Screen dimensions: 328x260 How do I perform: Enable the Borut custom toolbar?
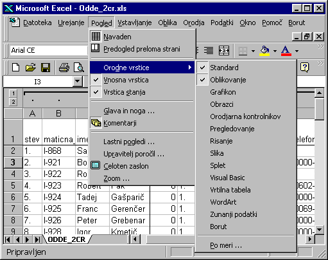pyautogui.click(x=246, y=227)
